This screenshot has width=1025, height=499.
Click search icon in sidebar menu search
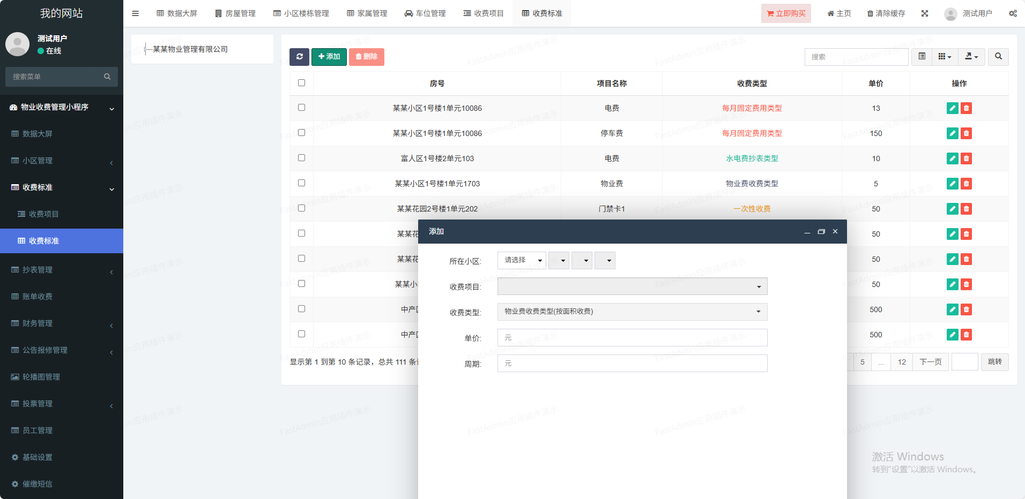(x=107, y=77)
